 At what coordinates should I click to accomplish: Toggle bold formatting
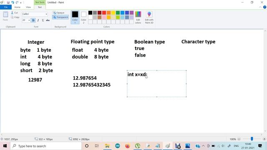(x=33, y=20)
